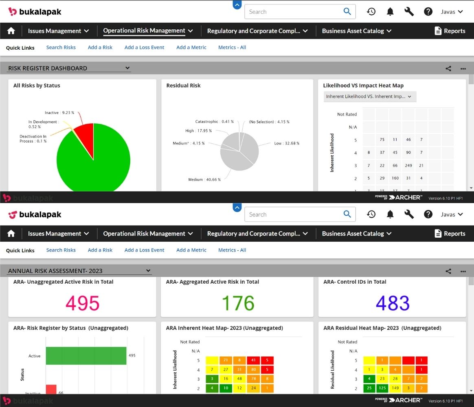474x407 pixels.
Task: Click the 483 Control IDs total
Action: [x=393, y=303]
